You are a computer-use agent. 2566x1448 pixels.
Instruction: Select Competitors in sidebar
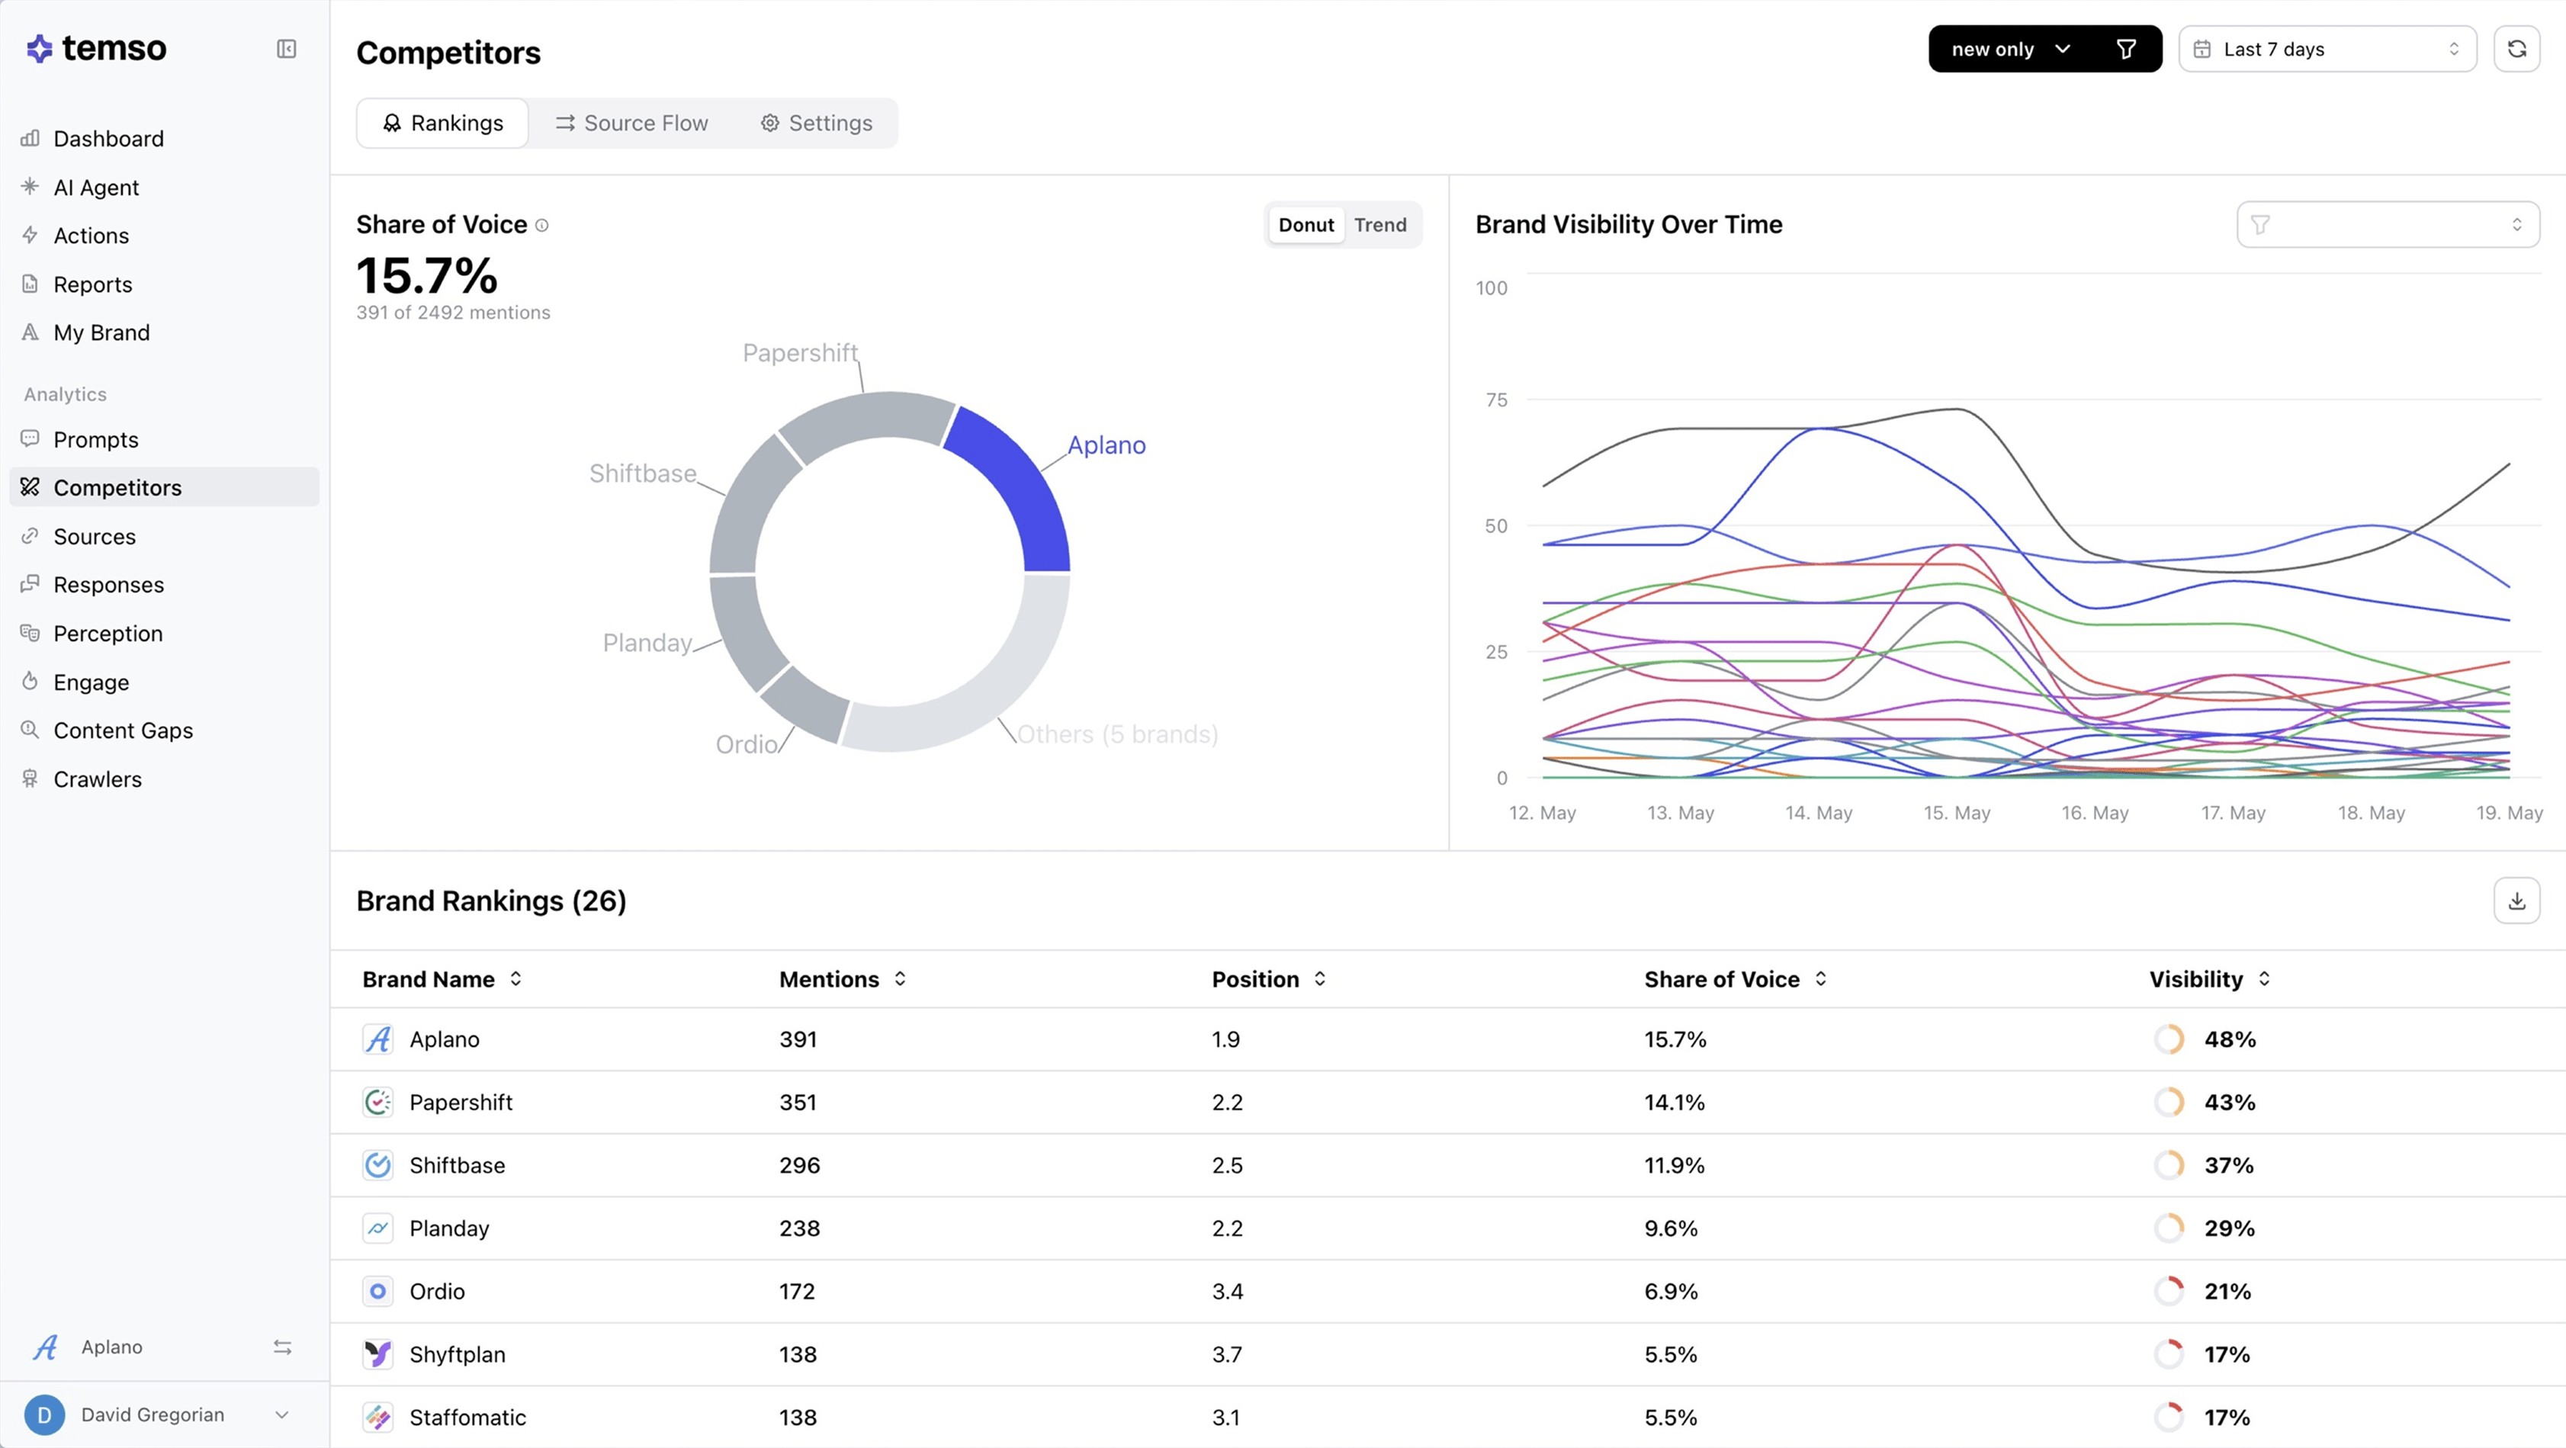165,487
